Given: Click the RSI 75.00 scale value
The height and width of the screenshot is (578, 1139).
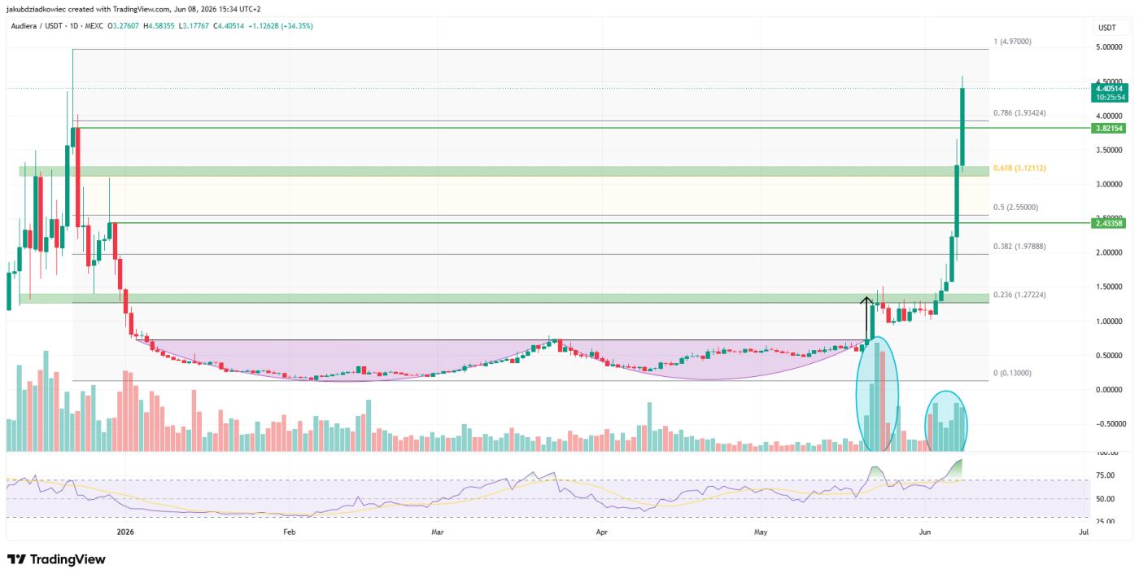Looking at the screenshot, I should point(1106,475).
